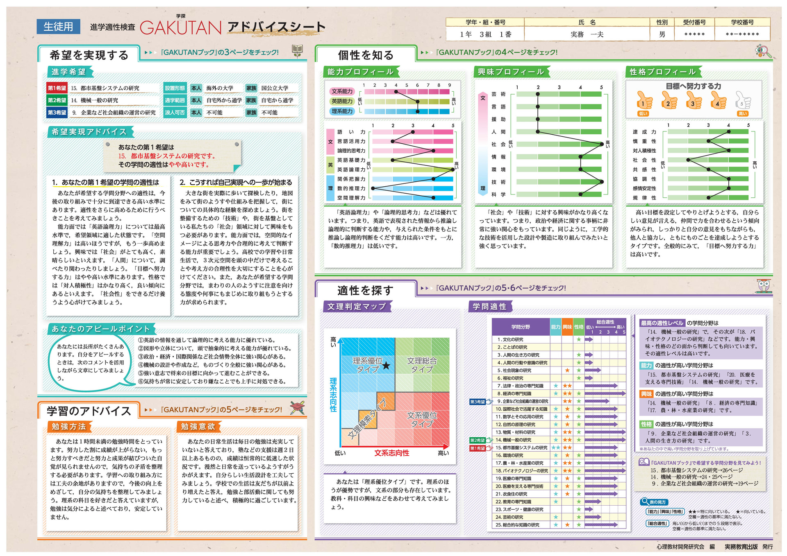Select the 能力プロフィール heading tab
The image size is (787, 556).
pos(359,72)
